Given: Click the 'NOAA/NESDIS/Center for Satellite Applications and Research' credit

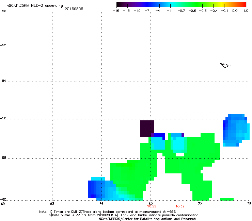Looking at the screenshot, I should pos(147,219).
